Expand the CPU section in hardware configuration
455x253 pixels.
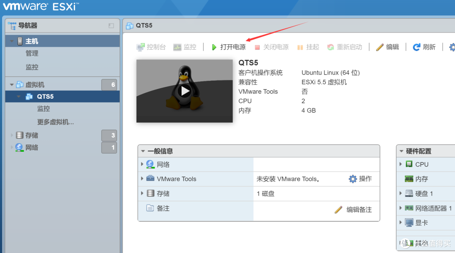pos(401,164)
